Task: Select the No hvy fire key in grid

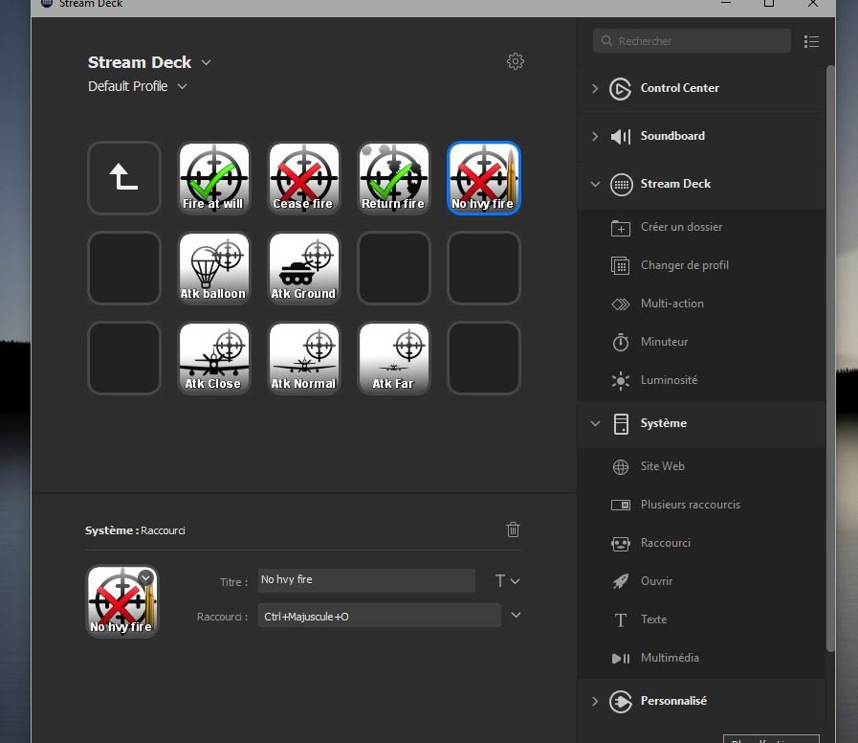Action: pos(484,178)
